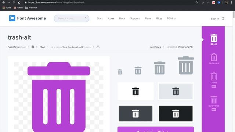The image size is (235, 132).
Task: Go back with browser back arrow
Action: 4,3
